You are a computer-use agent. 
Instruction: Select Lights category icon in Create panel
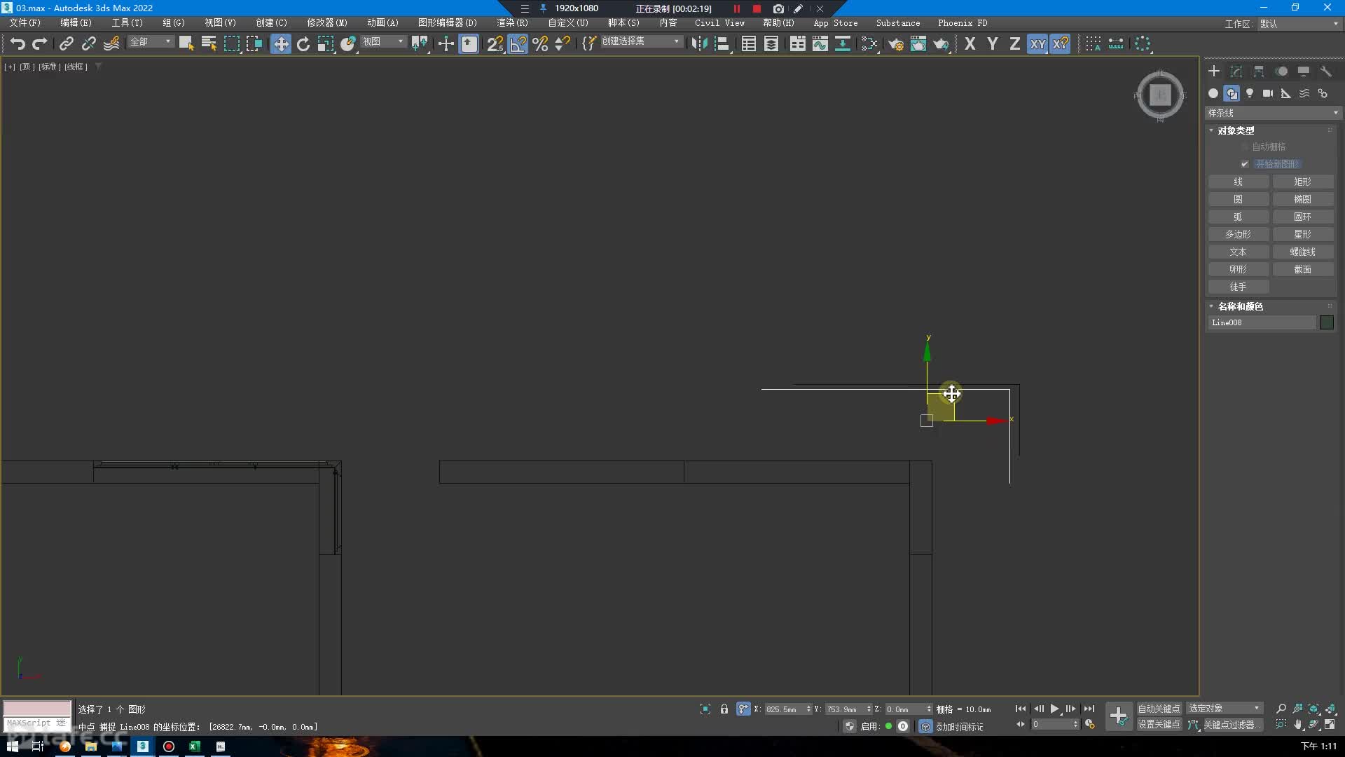tap(1250, 93)
